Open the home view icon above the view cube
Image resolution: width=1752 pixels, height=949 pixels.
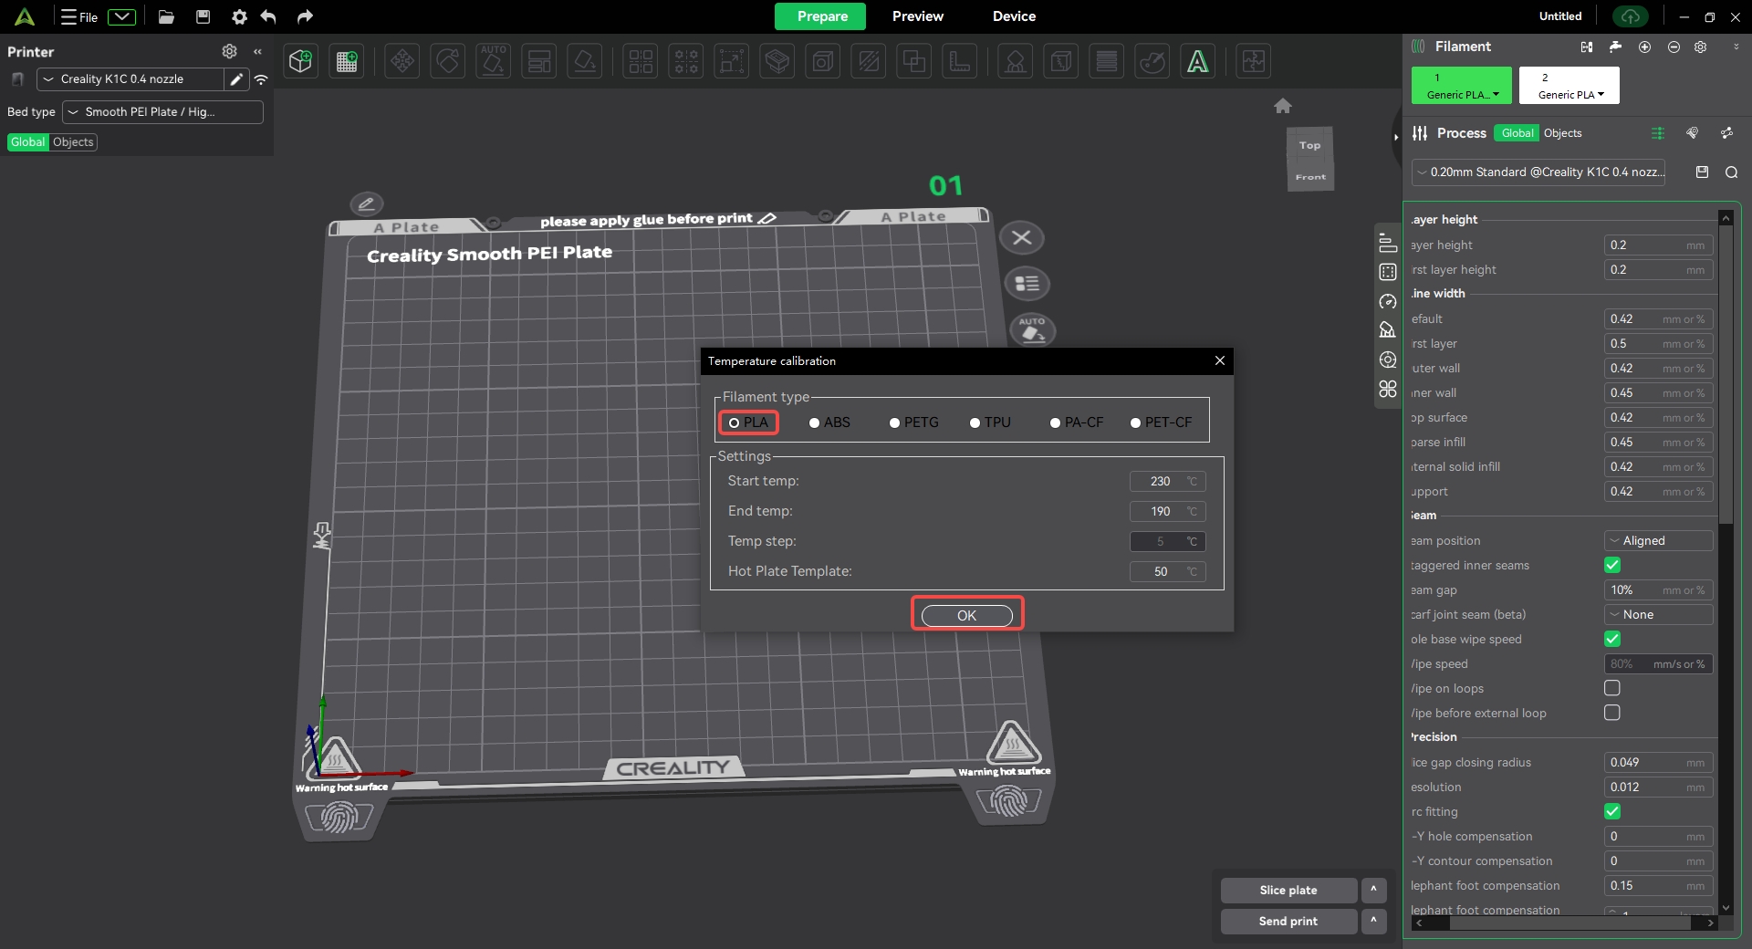point(1283,106)
